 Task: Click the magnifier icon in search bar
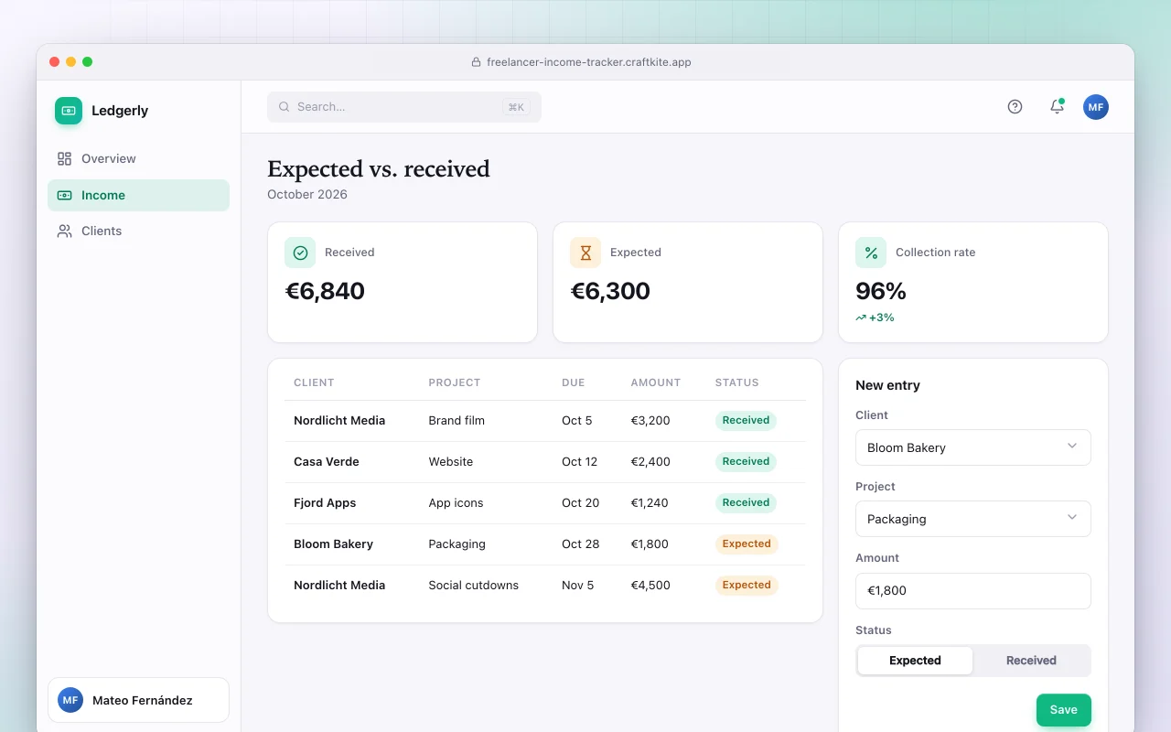(285, 107)
